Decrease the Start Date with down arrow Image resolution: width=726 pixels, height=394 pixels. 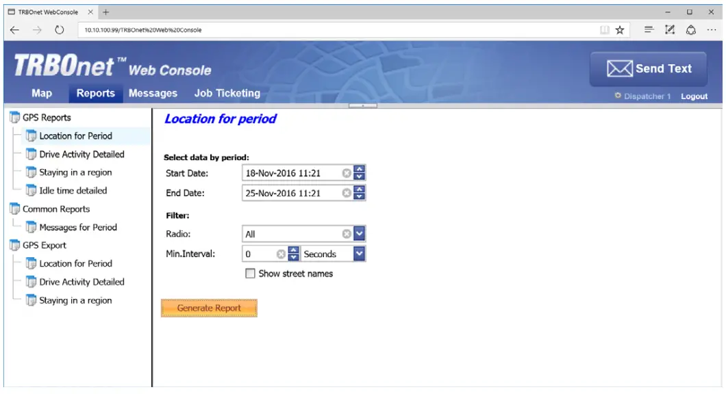pos(360,176)
